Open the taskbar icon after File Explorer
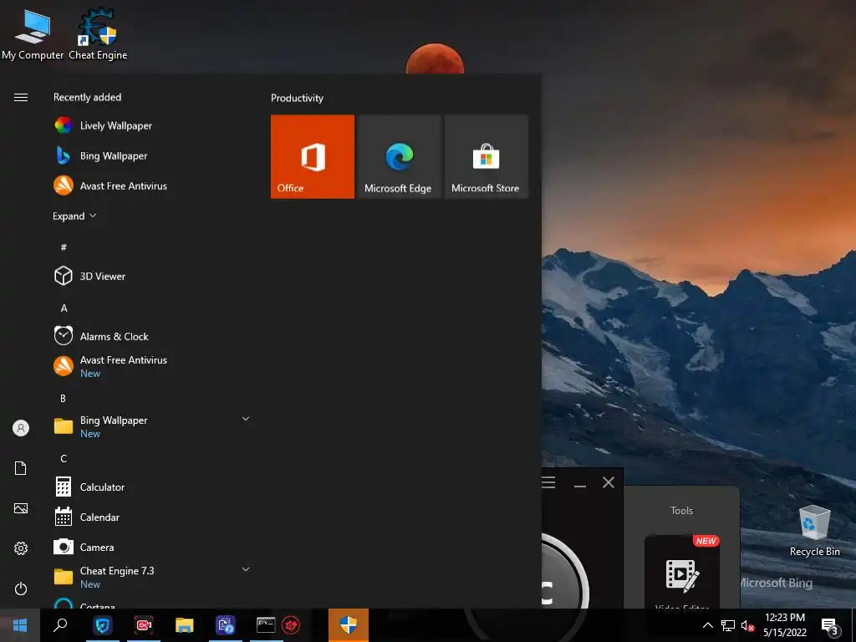This screenshot has height=642, width=856. tap(226, 625)
